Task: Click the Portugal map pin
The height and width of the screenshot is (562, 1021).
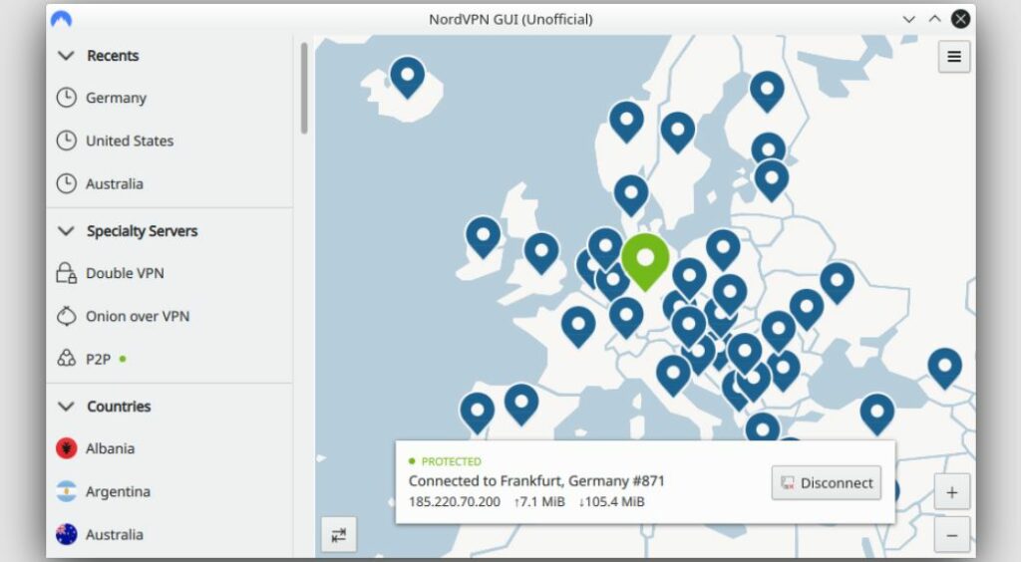Action: (478, 414)
